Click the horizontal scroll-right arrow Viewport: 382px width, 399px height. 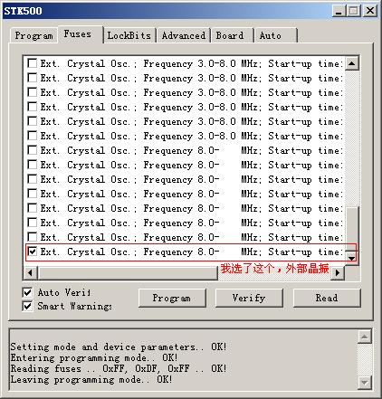click(338, 273)
